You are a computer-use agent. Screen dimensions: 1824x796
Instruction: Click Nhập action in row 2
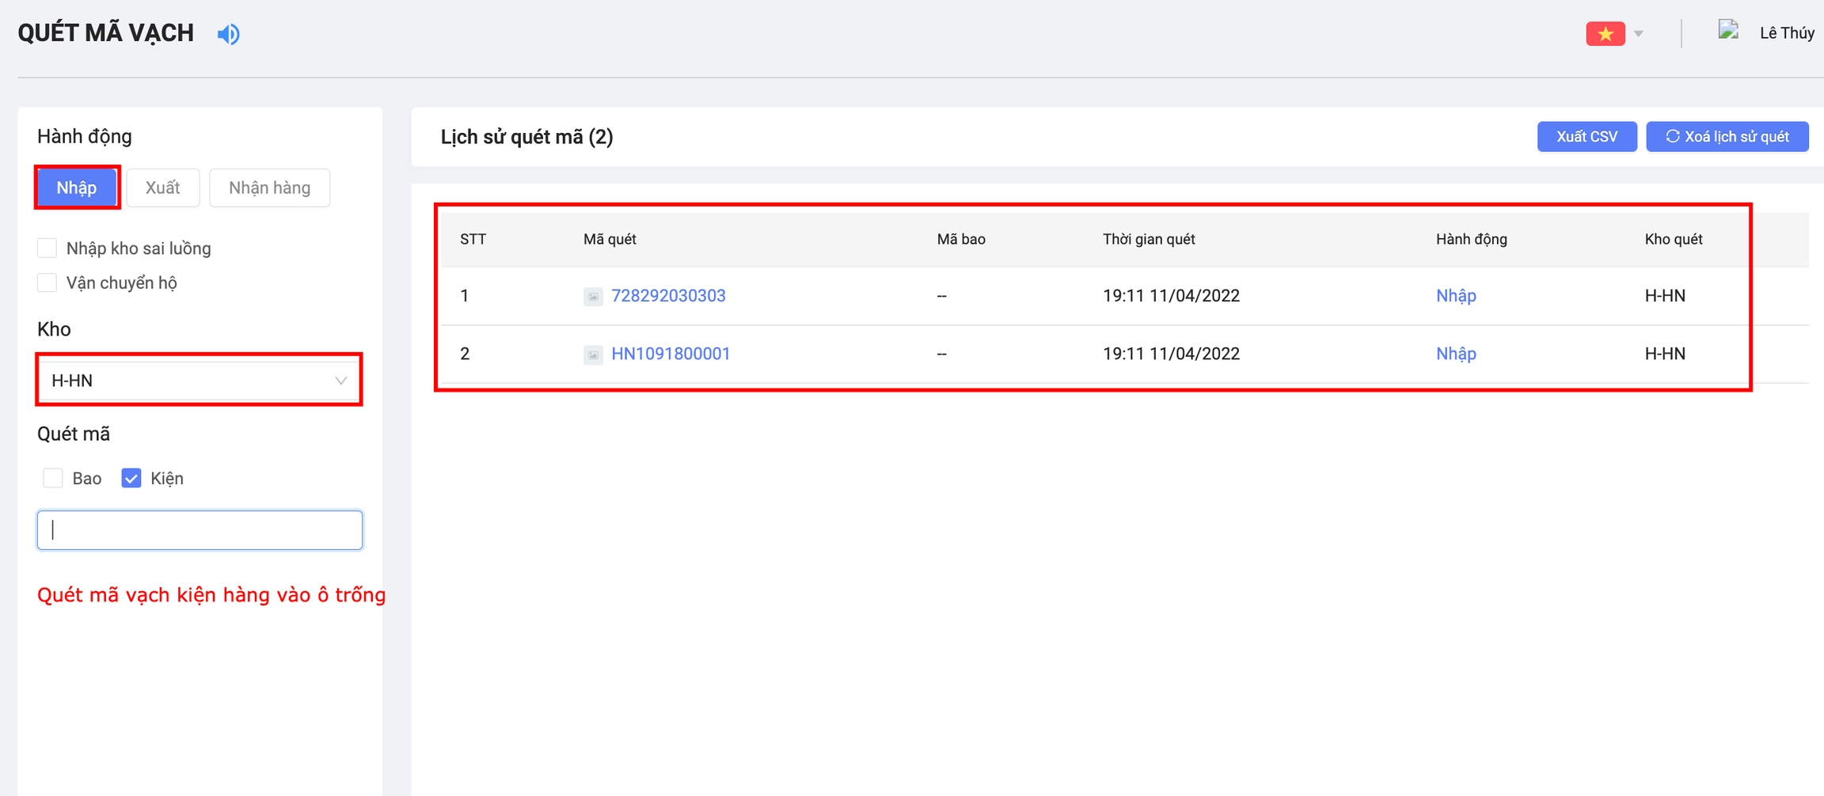[x=1456, y=354]
